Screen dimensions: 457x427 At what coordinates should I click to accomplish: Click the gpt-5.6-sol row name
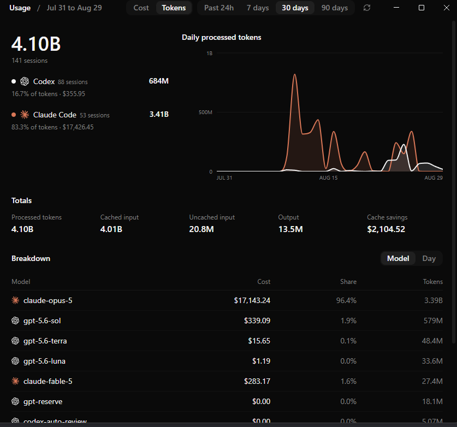click(x=42, y=321)
